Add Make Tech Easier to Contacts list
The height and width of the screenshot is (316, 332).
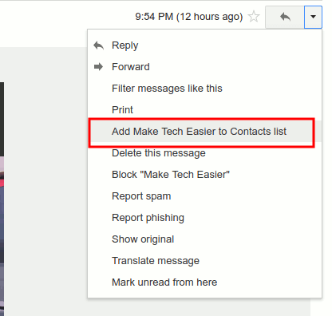pyautogui.click(x=204, y=132)
